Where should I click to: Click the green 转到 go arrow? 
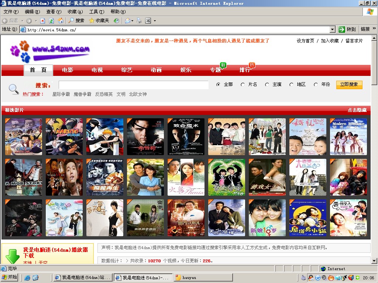tap(341, 29)
